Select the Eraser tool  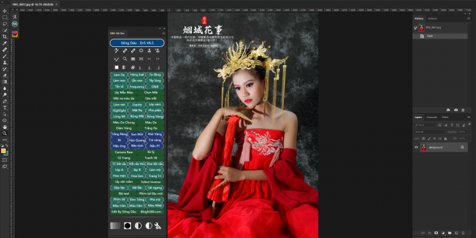(4, 76)
